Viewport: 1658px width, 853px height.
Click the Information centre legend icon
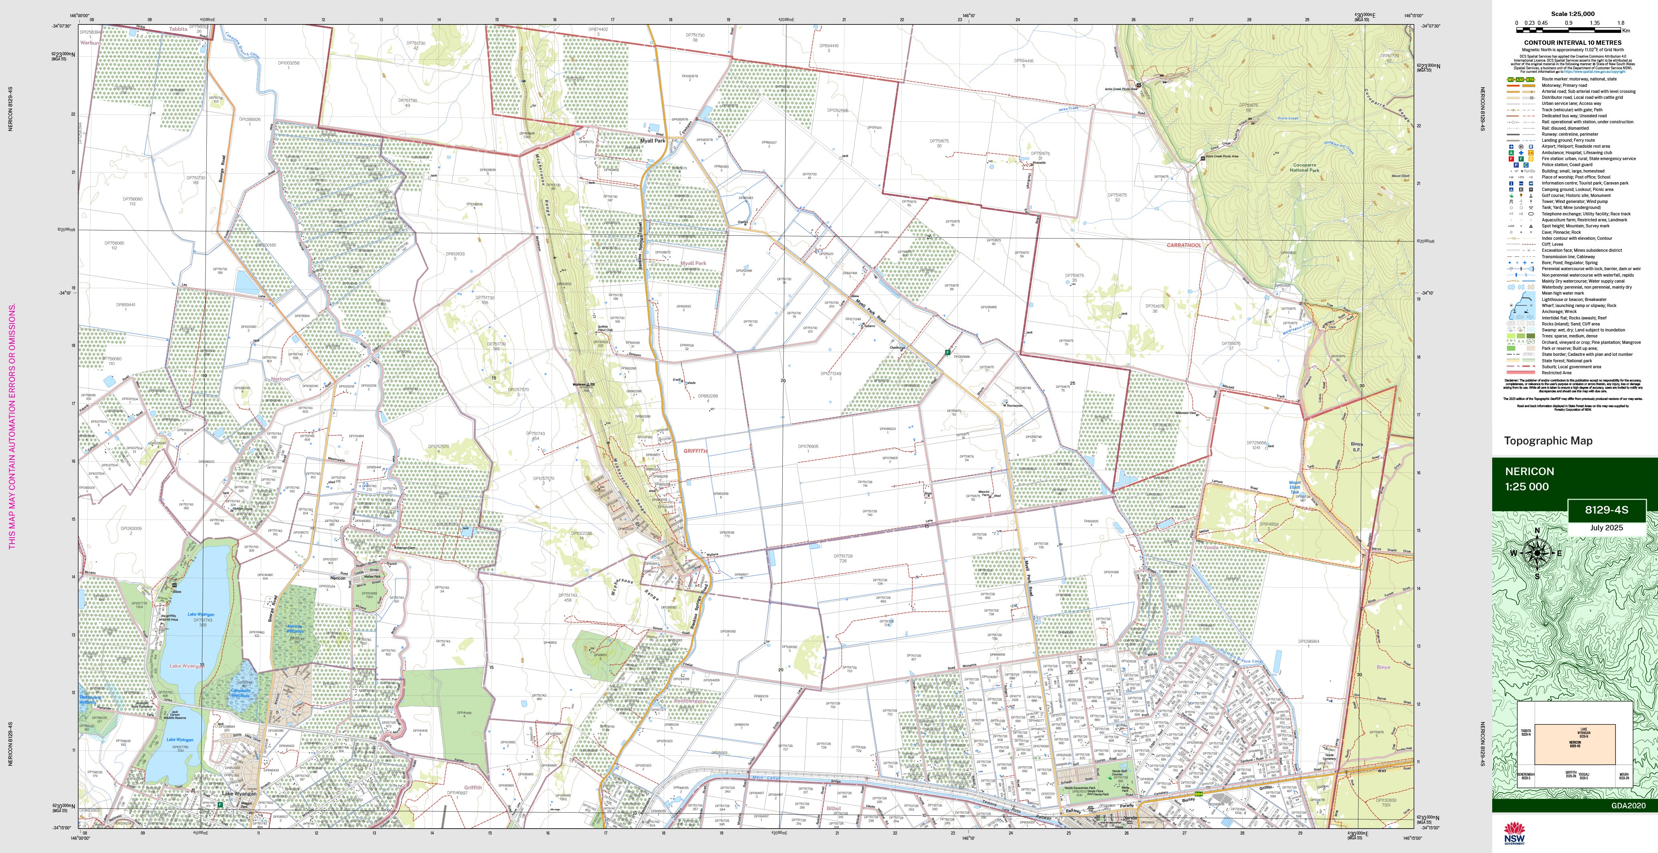click(1511, 183)
